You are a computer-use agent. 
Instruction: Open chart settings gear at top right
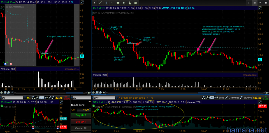tap(266, 3)
